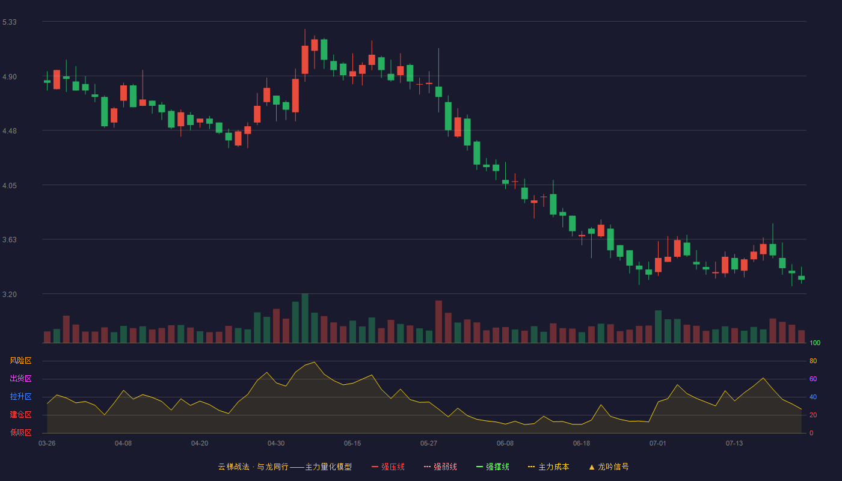Screen dimensions: 842x481
Task: Click the red 20 indicator axis value
Action: pos(813,415)
